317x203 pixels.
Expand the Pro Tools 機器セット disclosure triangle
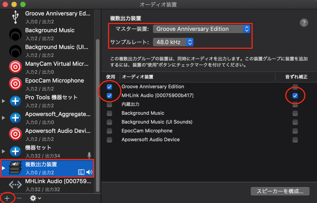pyautogui.click(x=3, y=101)
